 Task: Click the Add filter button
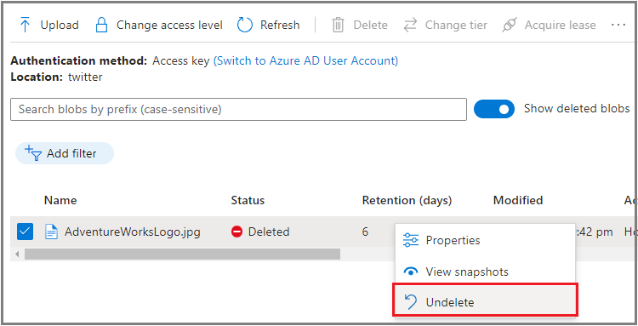(65, 153)
